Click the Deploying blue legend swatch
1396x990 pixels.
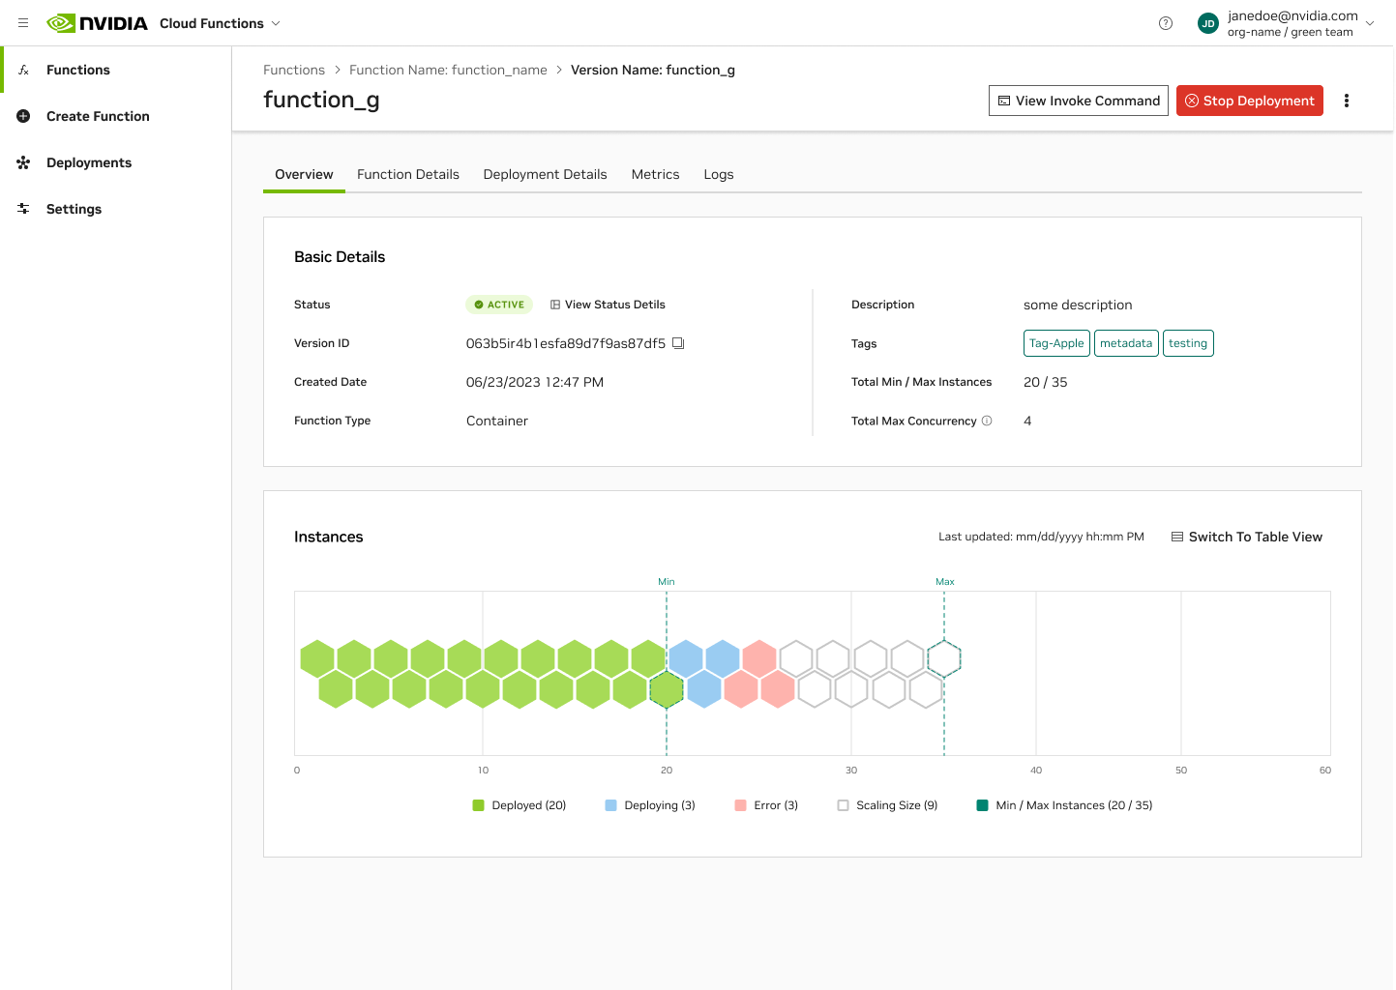(610, 805)
